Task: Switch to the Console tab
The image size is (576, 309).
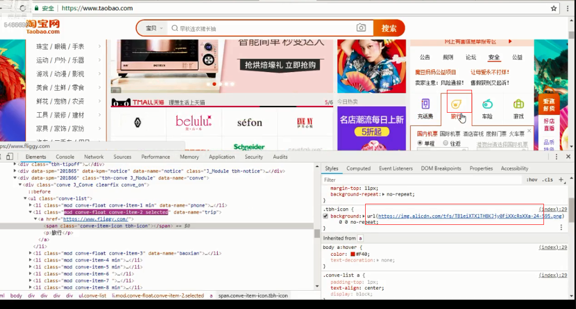Action: pos(65,157)
